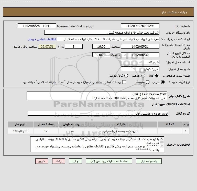Screen dimensions: 197x191
Task: Click the delivery city field جزیره کیش
Action: 140,69
